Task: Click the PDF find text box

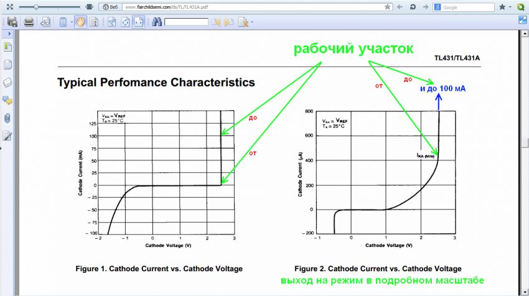Action: pyautogui.click(x=186, y=22)
